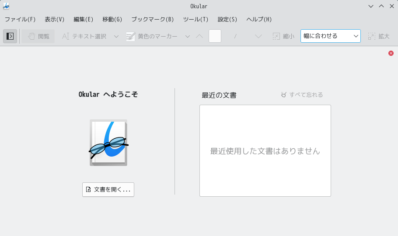Click the Okular logo image
This screenshot has width=398, height=236.
coord(108,143)
